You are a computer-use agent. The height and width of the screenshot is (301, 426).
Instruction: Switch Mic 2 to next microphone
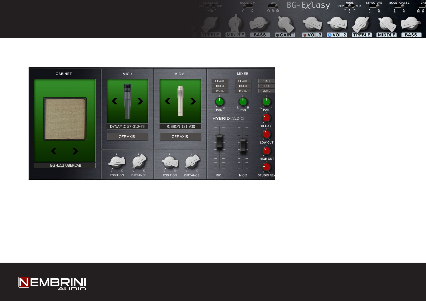point(193,101)
